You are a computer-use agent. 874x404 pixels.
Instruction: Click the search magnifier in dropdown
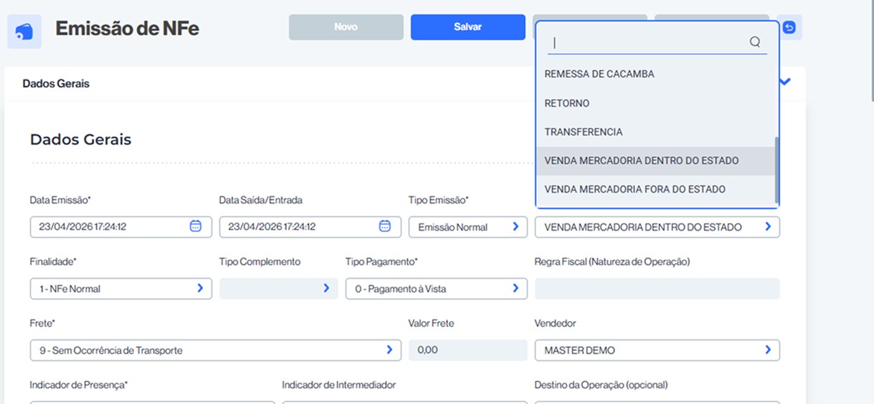[x=755, y=42]
